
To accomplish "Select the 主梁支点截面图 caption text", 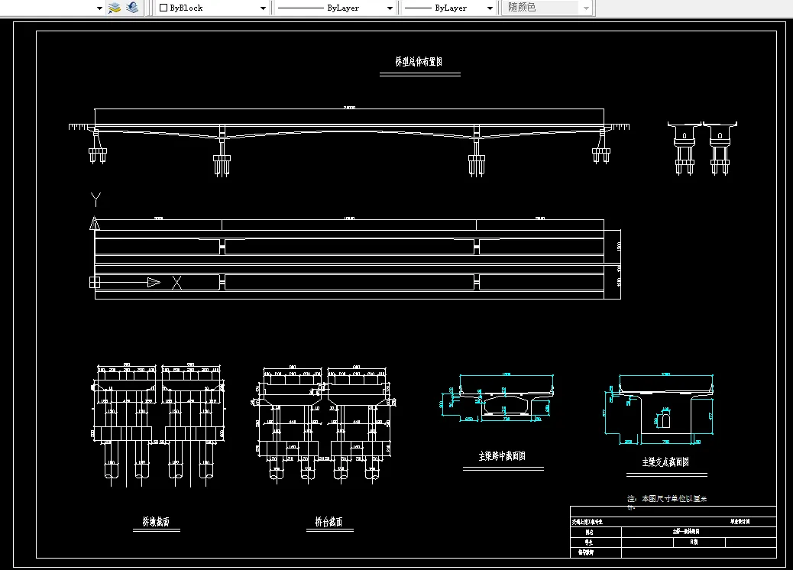I will click(x=665, y=462).
